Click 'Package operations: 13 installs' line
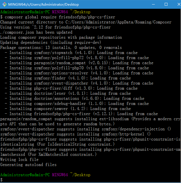The height and width of the screenshot is (183, 181). click(61, 48)
